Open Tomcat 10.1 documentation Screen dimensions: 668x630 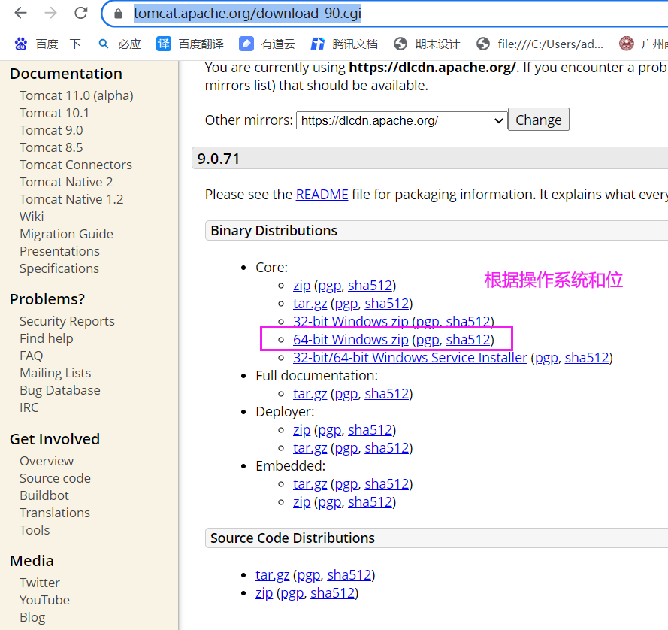tap(55, 113)
